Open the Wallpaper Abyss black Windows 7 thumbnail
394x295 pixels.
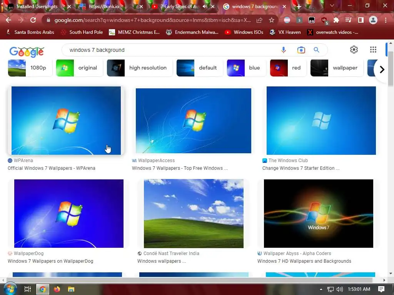point(318,214)
